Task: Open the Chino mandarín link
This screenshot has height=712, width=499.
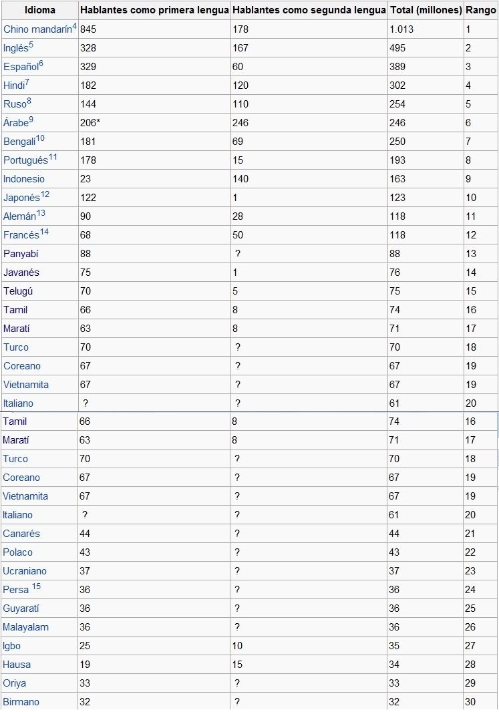Action: (37, 29)
